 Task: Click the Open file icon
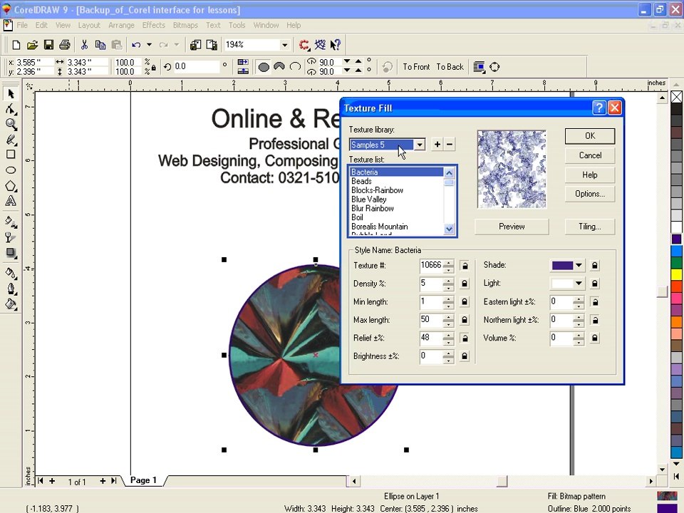(x=32, y=45)
